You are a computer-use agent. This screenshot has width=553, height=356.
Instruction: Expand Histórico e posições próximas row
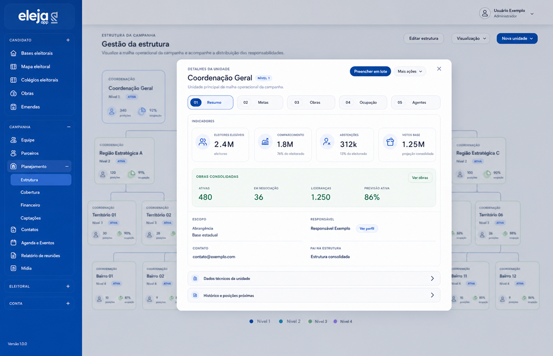314,295
